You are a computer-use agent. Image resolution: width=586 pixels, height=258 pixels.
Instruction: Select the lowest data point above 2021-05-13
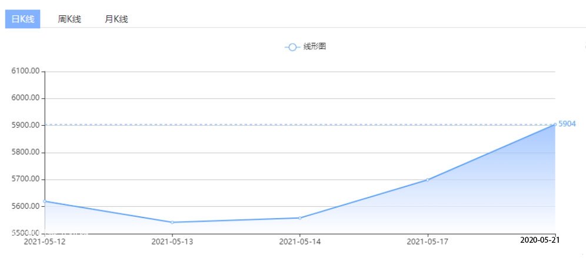172,222
